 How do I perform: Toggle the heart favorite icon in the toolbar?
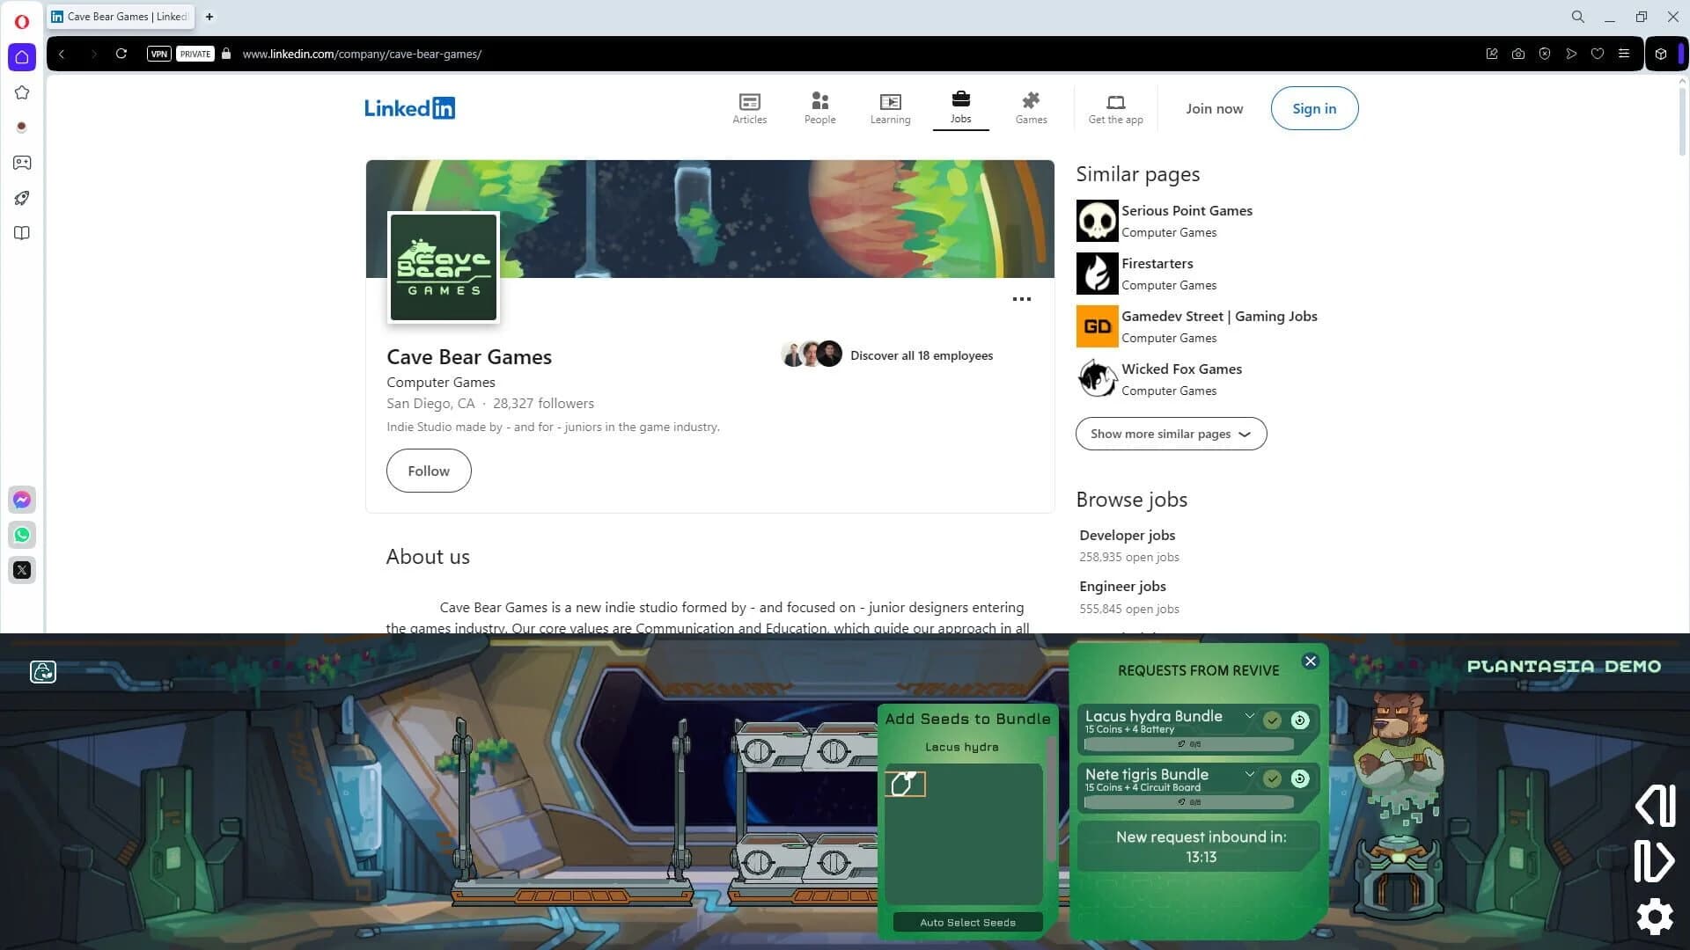point(1598,54)
